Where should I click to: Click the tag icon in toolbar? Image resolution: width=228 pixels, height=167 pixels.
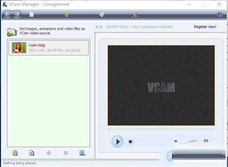[101, 14]
